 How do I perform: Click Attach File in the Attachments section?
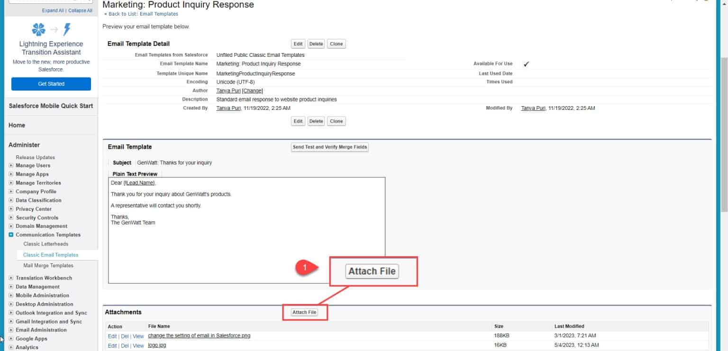(x=304, y=312)
